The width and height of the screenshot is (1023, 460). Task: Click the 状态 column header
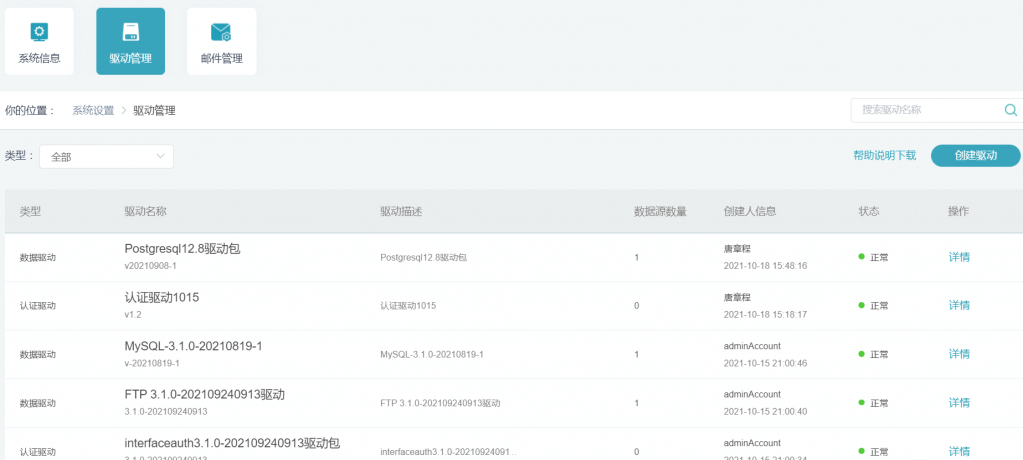pos(869,212)
